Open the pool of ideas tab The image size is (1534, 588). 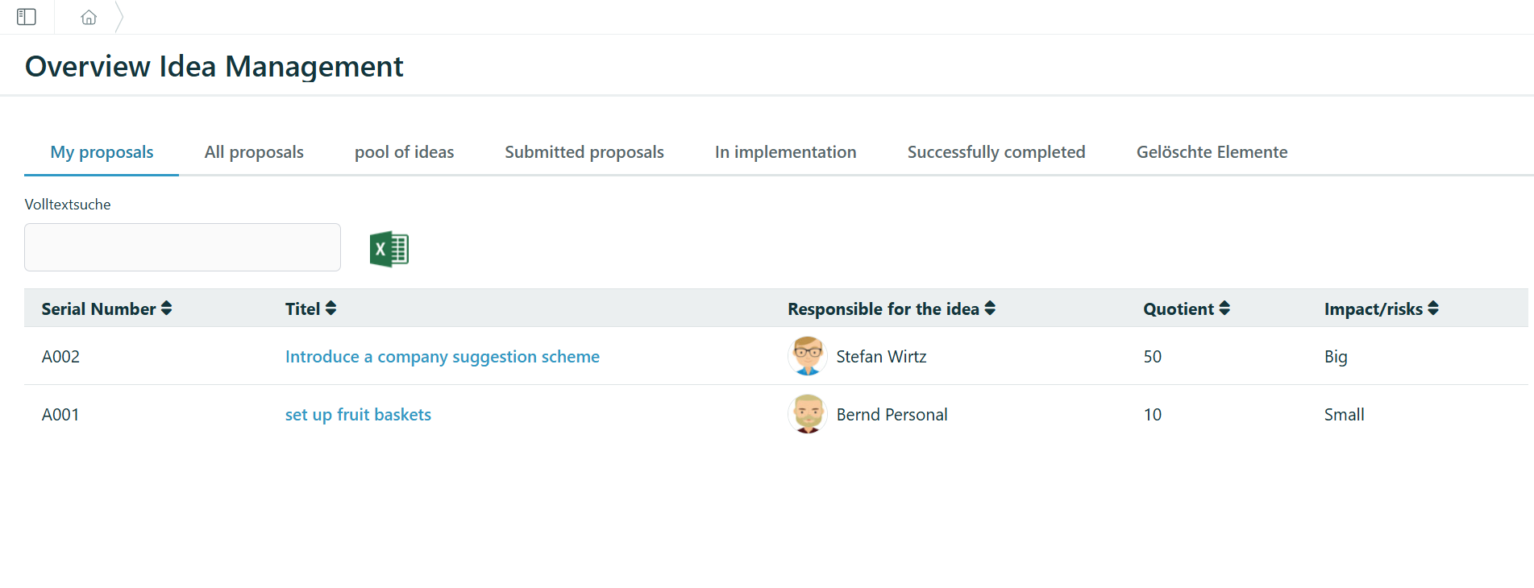coord(404,151)
